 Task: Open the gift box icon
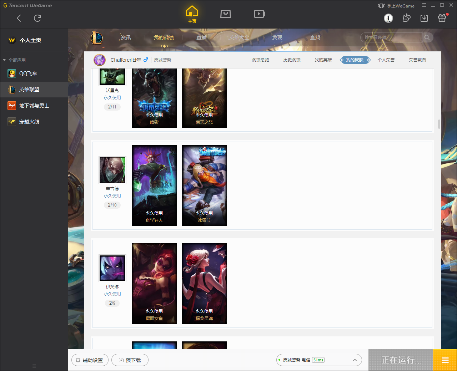[x=442, y=18]
